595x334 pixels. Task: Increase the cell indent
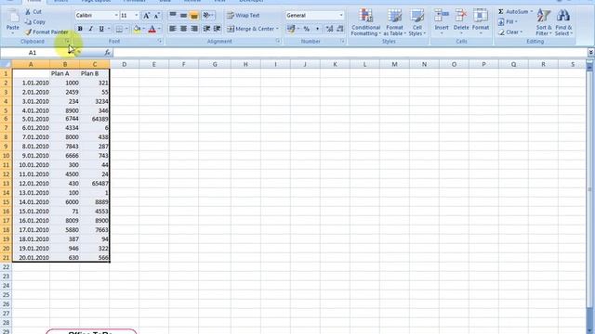coord(217,29)
